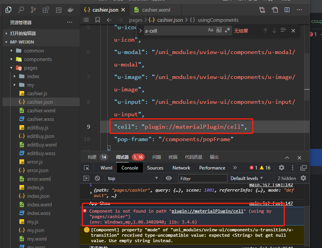Split the editor with the split icon
This screenshot has width=322, height=248.
click(x=287, y=10)
